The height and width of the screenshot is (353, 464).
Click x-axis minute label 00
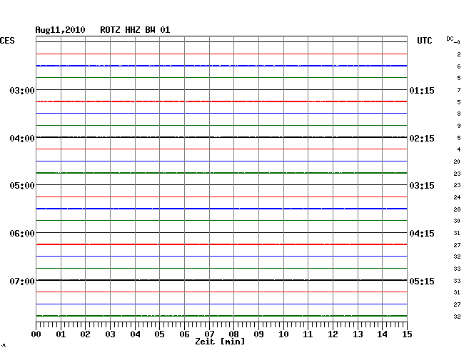pos(36,334)
